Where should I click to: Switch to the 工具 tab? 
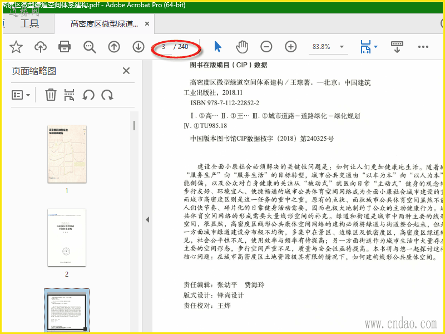pyautogui.click(x=29, y=23)
